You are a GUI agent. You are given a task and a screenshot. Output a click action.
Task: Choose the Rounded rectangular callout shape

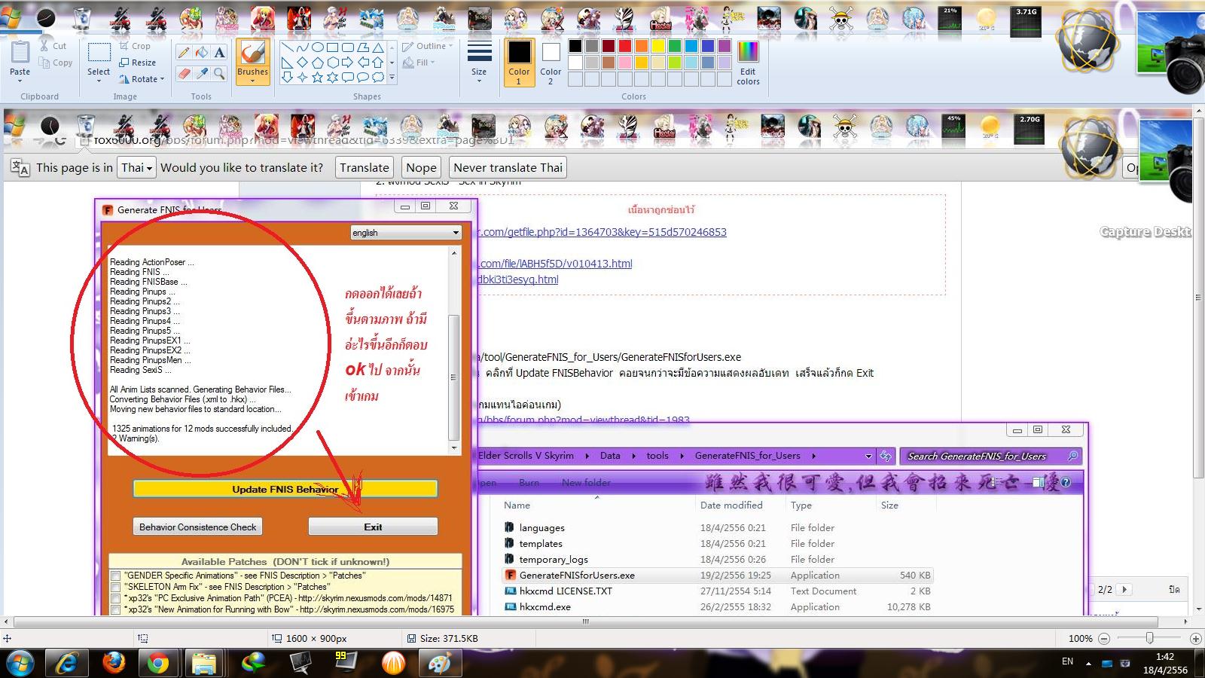347,76
